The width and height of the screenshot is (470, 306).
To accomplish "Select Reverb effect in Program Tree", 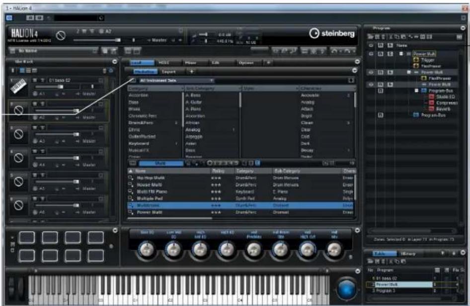I will point(443,109).
